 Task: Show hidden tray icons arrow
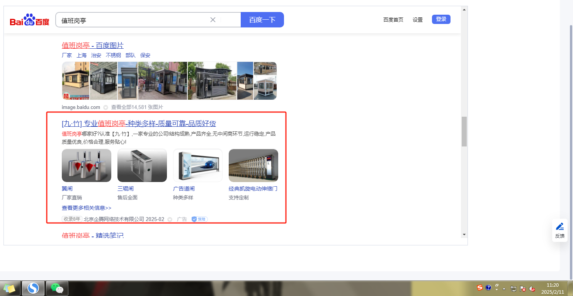504,289
